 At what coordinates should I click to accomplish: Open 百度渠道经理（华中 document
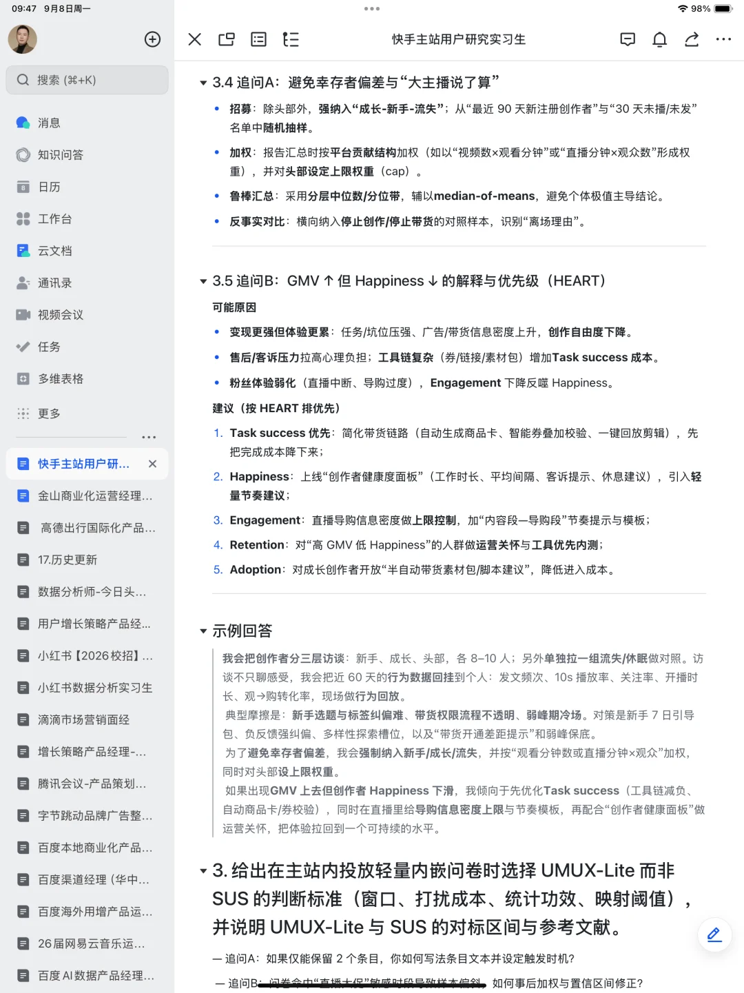87,880
